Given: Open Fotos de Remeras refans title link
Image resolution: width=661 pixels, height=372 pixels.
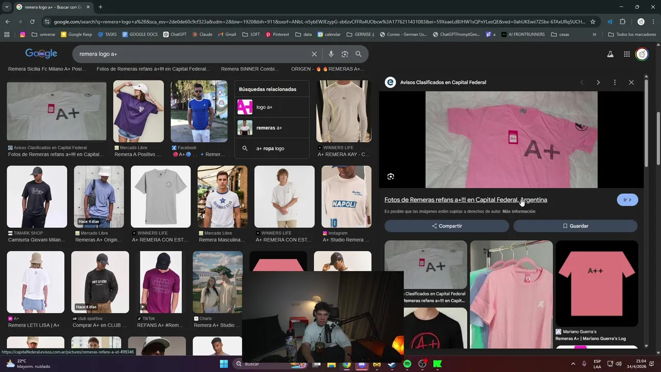Looking at the screenshot, I should pyautogui.click(x=466, y=200).
